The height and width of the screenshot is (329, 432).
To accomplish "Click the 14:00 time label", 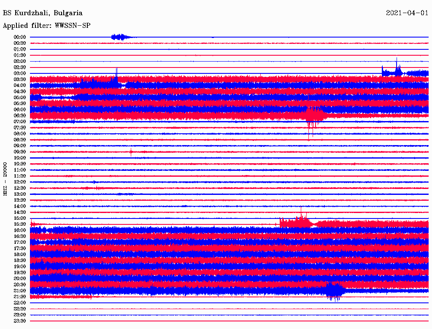I will [20, 206].
